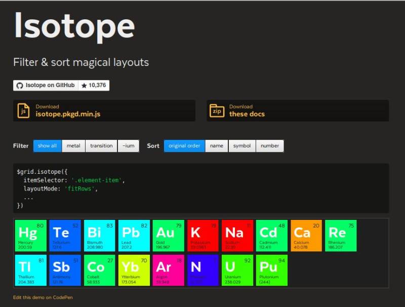Click the $grid.isotope({ code line

point(42,172)
